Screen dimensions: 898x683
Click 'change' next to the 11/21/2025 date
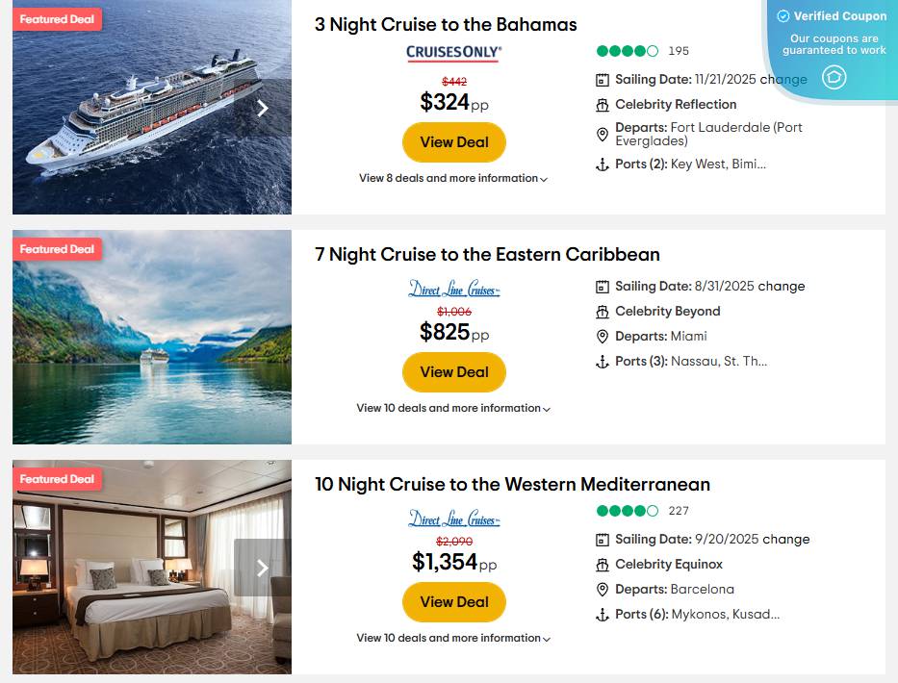tap(784, 79)
